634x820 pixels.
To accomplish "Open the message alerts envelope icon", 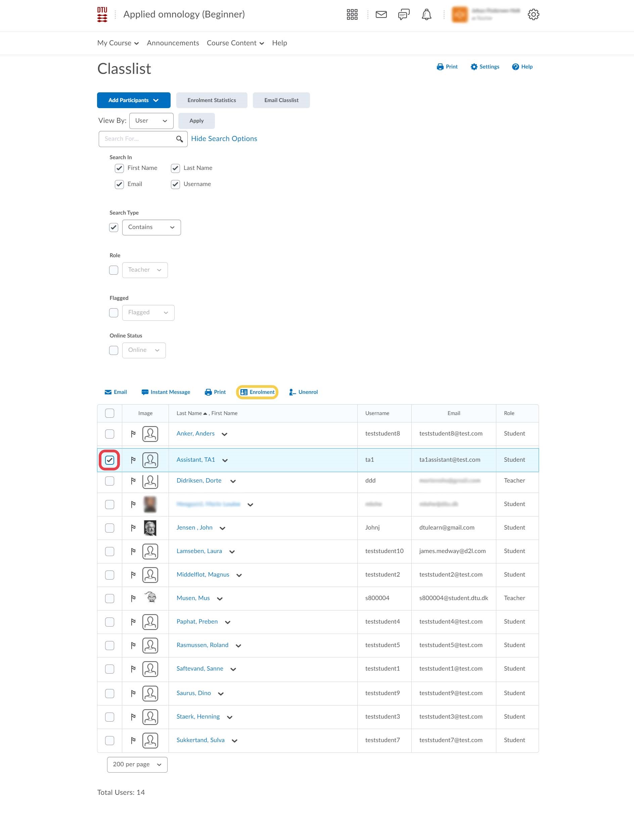I will (381, 15).
